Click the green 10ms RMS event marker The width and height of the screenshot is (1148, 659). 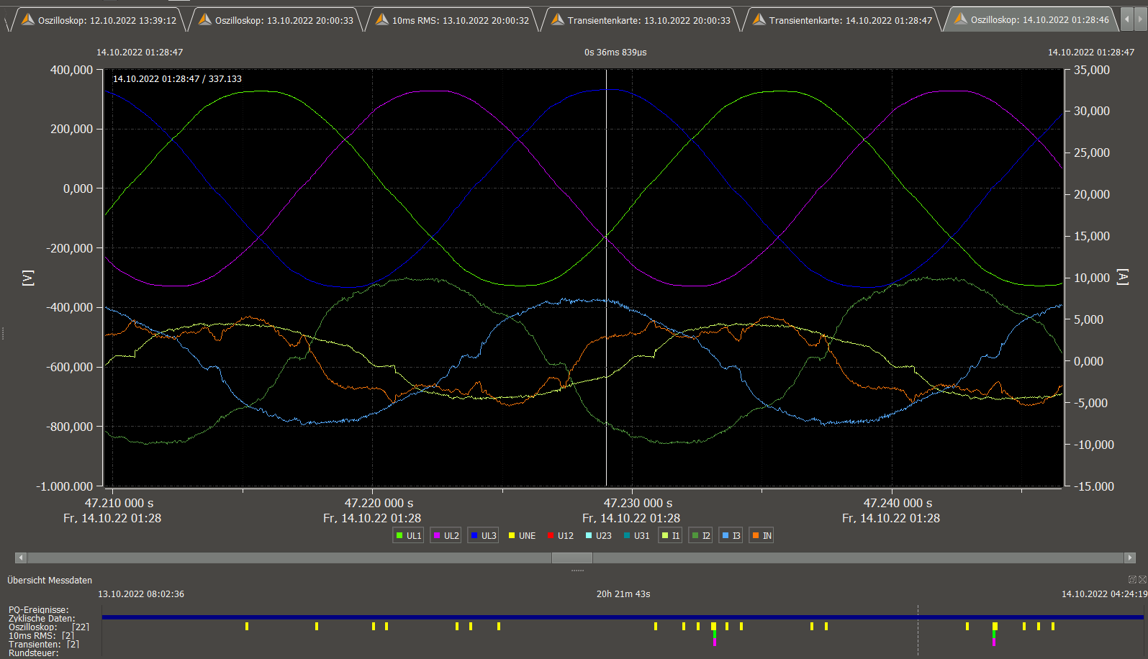pos(714,635)
